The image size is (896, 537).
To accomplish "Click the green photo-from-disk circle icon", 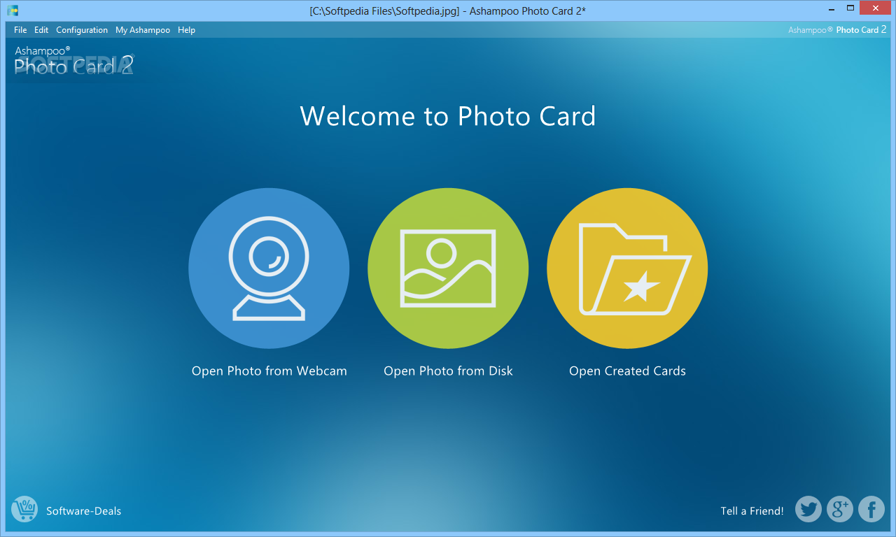I will tap(448, 268).
